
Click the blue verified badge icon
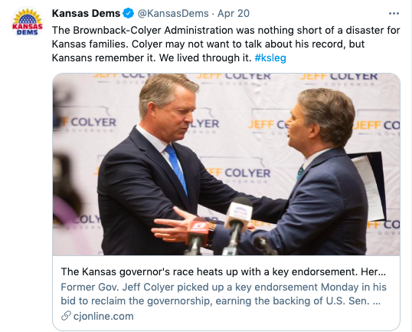pos(129,13)
